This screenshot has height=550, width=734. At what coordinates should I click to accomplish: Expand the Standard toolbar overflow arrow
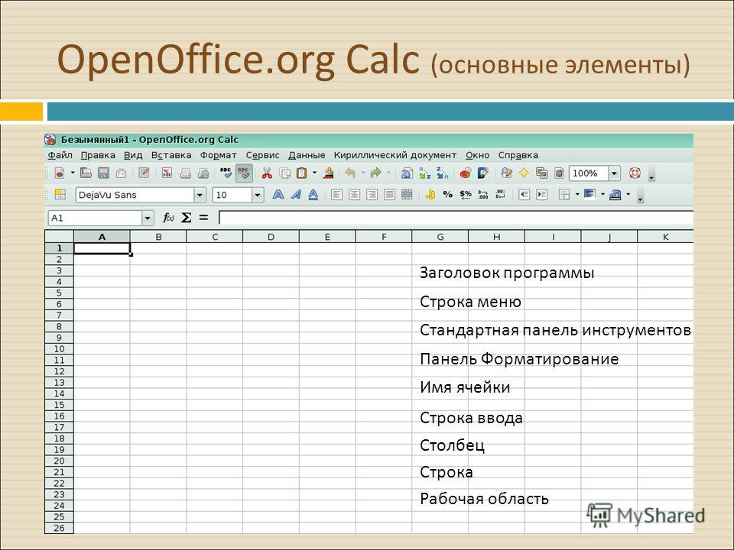coord(651,176)
